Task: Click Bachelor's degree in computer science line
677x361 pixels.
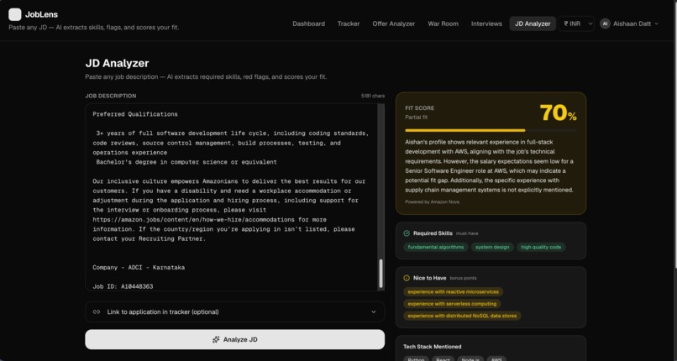Action: click(x=186, y=162)
